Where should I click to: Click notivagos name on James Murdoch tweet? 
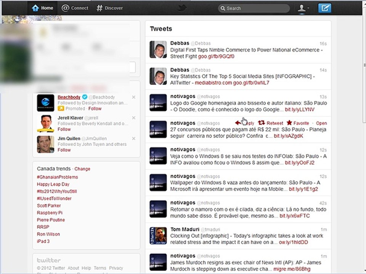tap(183, 256)
